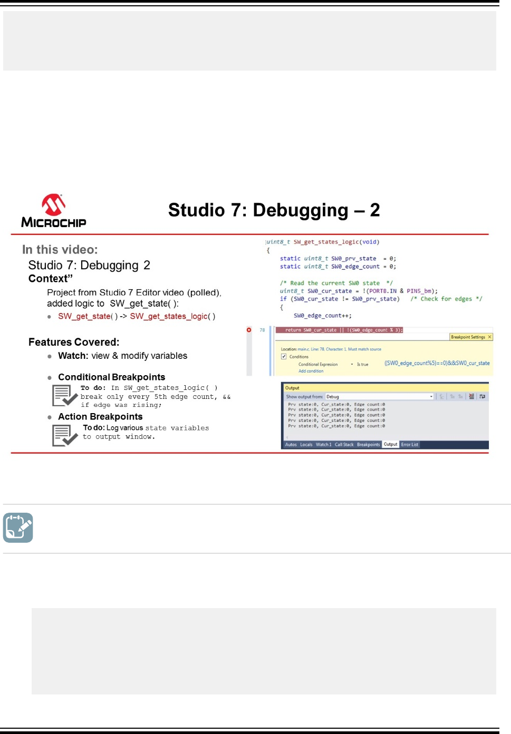Click the 'Conditional Breakpoints' heading

point(112,377)
